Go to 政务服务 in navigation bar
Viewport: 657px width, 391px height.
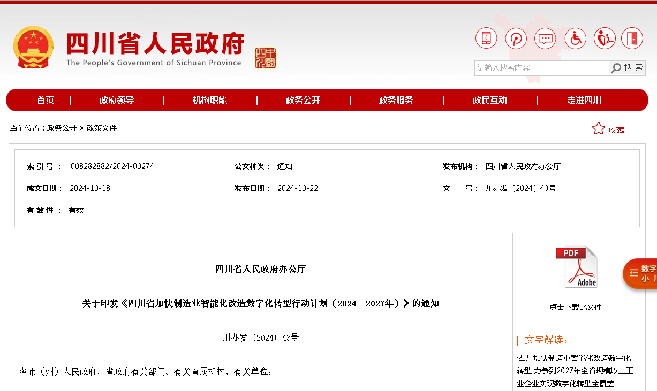396,100
